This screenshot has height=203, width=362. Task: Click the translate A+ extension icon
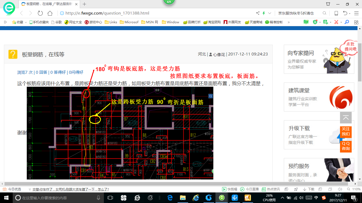click(x=325, y=22)
